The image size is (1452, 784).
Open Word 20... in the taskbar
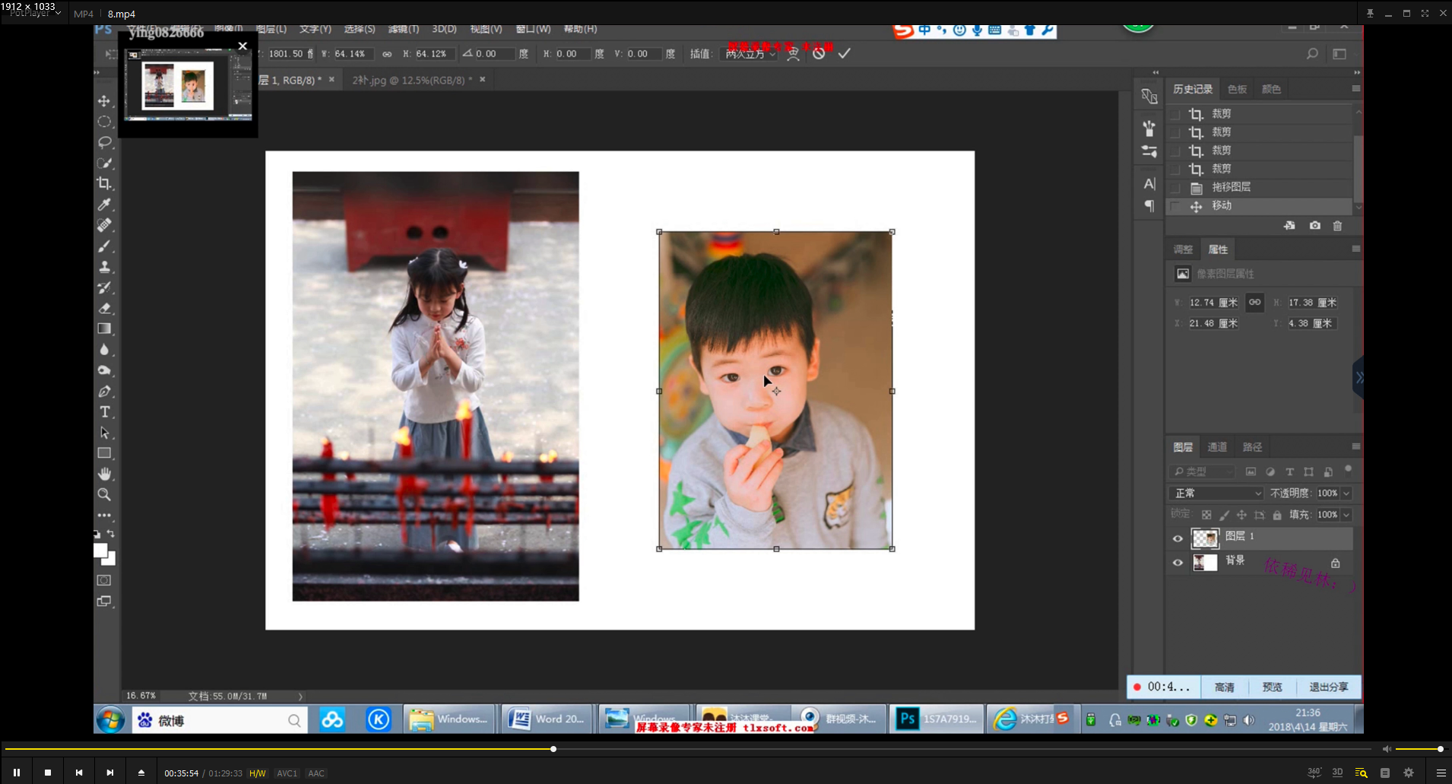[x=547, y=719]
